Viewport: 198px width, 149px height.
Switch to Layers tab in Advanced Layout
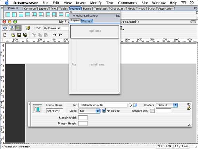coord(75,21)
